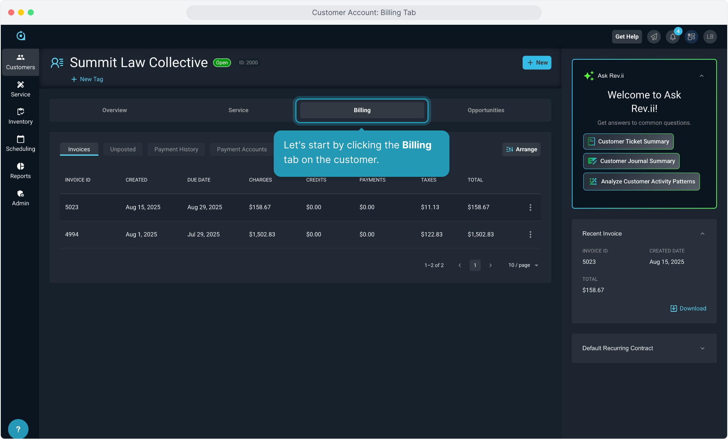The width and height of the screenshot is (728, 439).
Task: Click the Customer Ticket Summary button
Action: (628, 141)
